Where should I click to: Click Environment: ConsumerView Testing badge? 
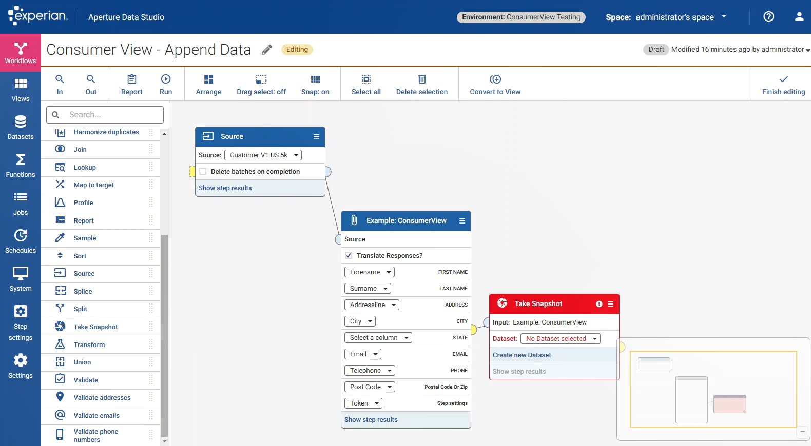pos(521,17)
